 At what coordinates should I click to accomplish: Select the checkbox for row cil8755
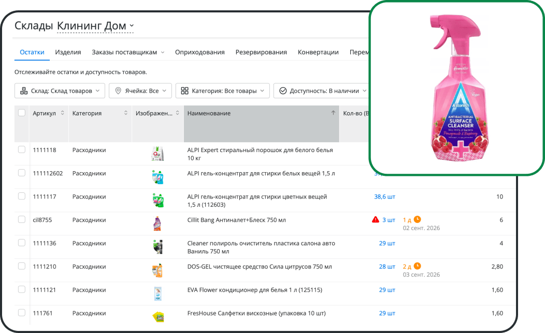22,219
